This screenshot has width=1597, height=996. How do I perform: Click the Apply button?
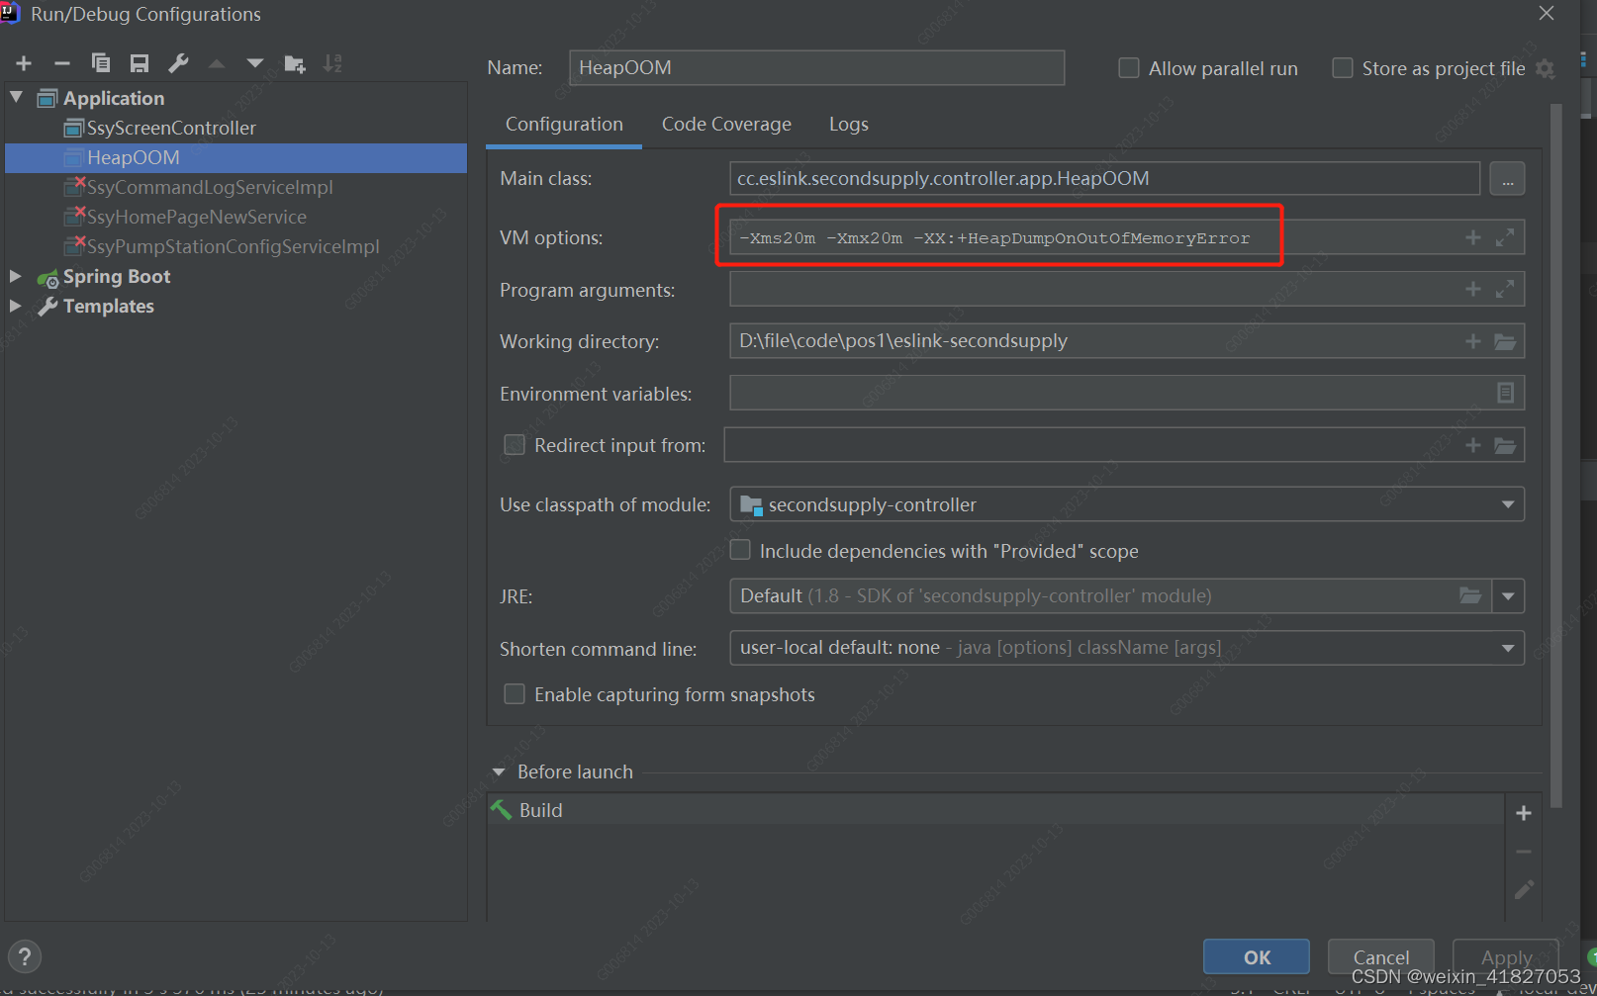point(1506,956)
